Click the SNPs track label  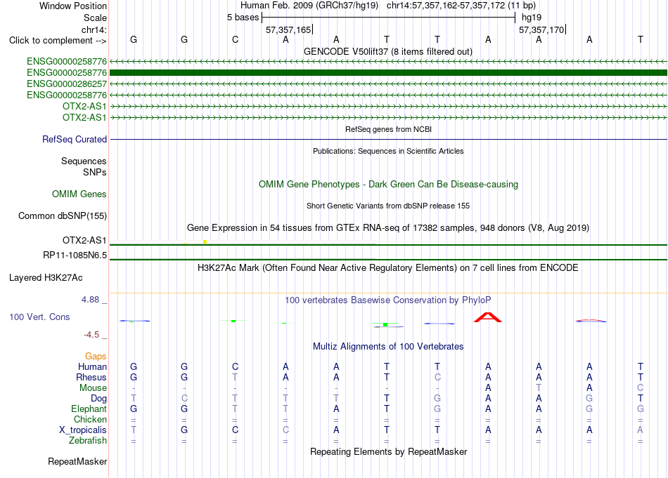tap(95, 172)
